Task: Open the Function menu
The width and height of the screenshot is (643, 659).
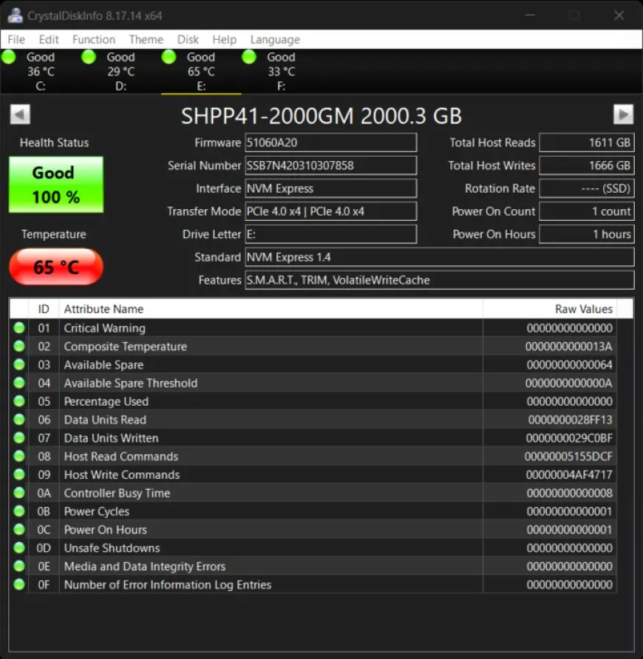Action: point(94,39)
